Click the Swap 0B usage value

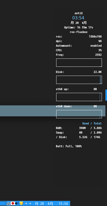81,133
